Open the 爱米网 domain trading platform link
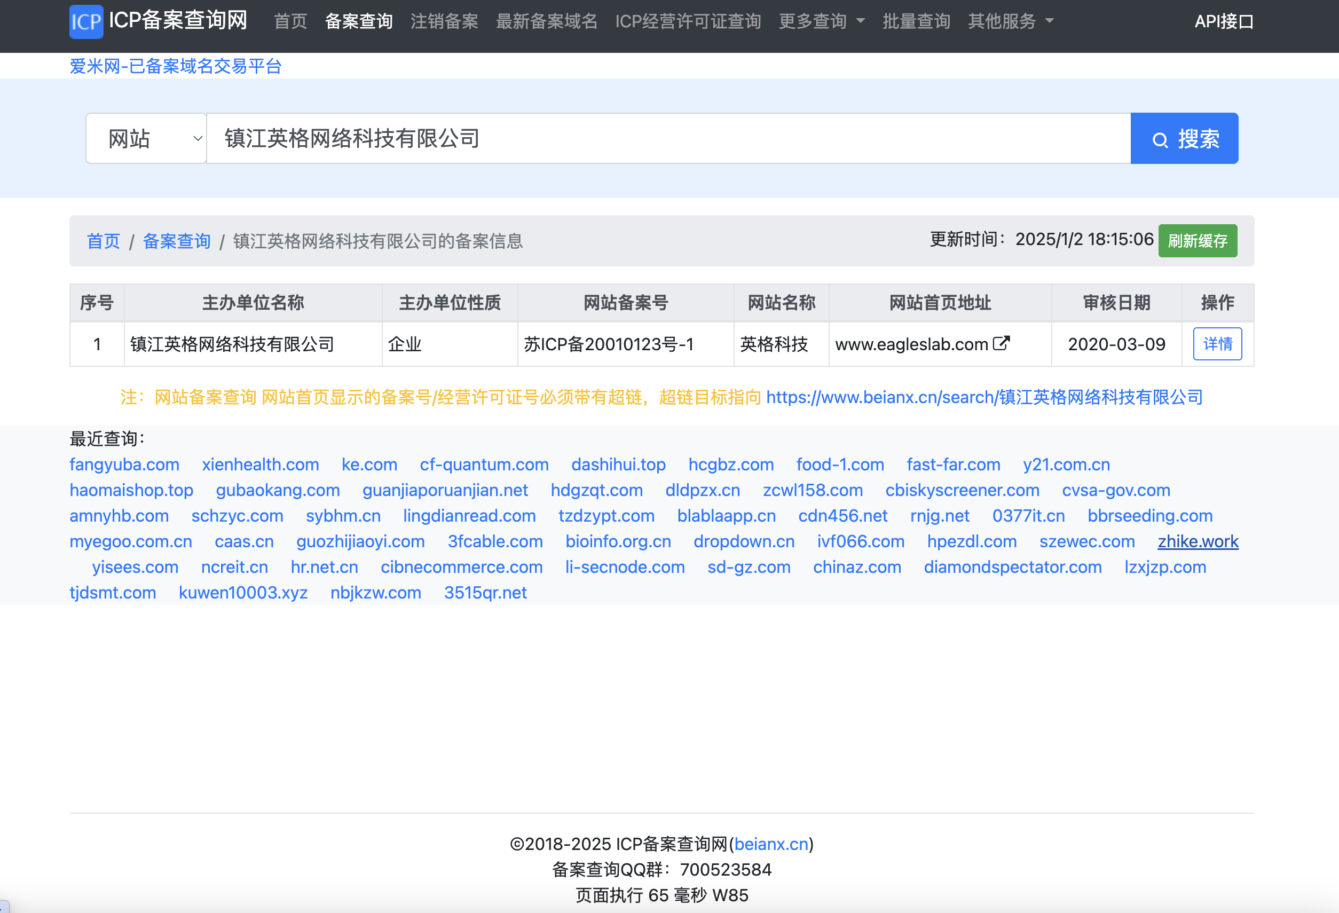The height and width of the screenshot is (913, 1339). point(175,66)
